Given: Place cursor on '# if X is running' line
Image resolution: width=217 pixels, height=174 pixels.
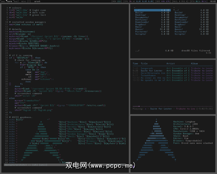Looking at the screenshot, I should pos(21,55).
